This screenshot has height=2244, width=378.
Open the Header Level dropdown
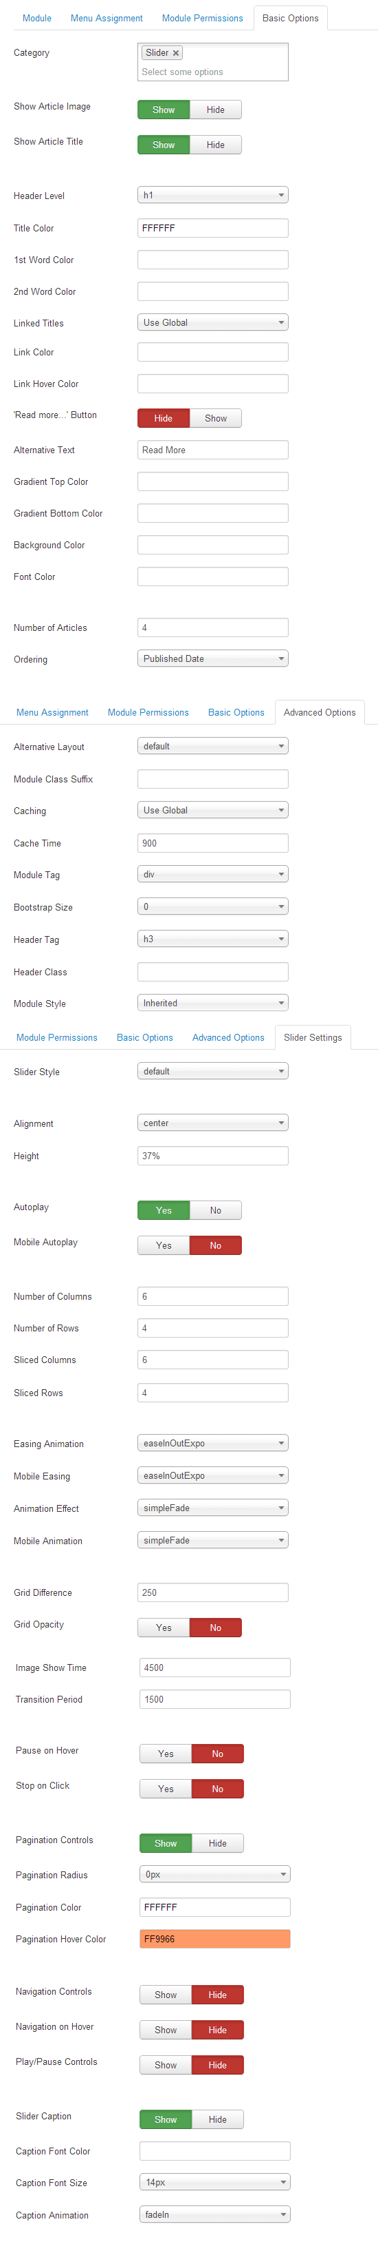(213, 196)
